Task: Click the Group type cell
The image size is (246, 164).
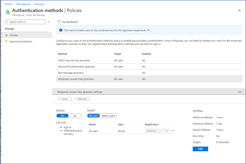Action: [121, 131]
